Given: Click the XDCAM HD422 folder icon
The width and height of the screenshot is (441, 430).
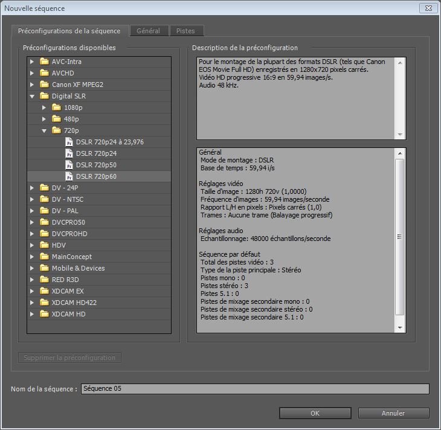Looking at the screenshot, I should click(44, 303).
